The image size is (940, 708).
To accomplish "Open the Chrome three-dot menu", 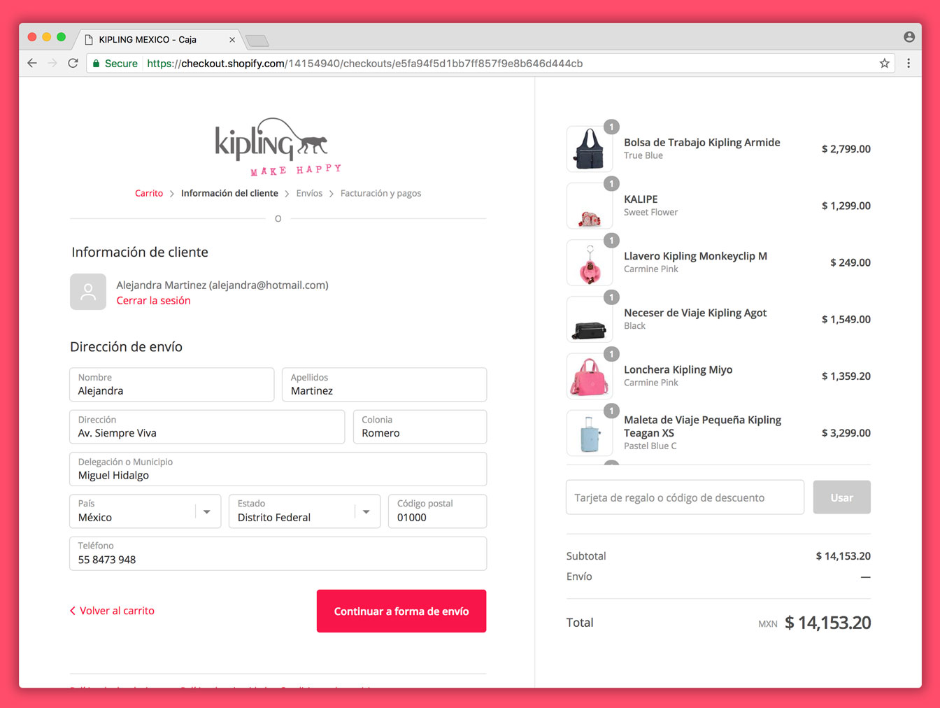I will pos(909,63).
